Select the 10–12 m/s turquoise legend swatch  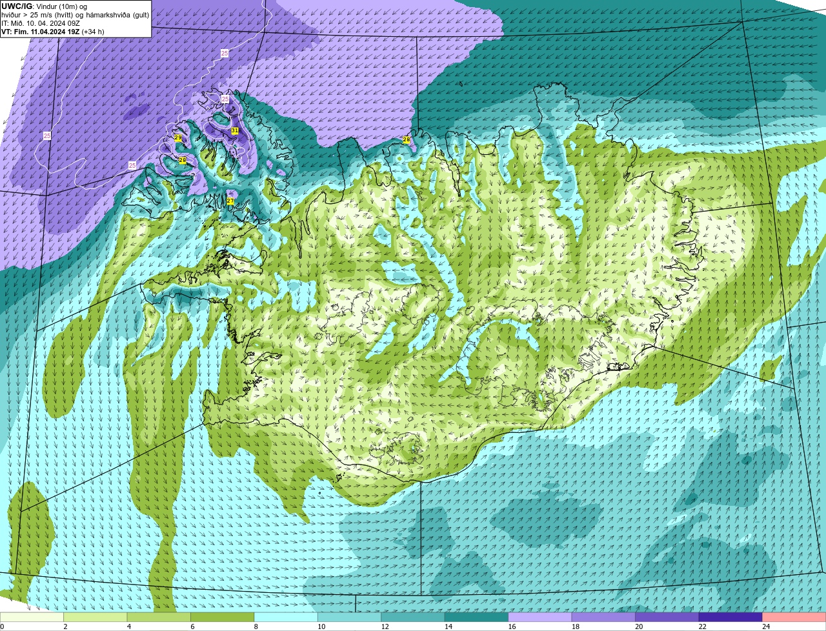pos(349,617)
